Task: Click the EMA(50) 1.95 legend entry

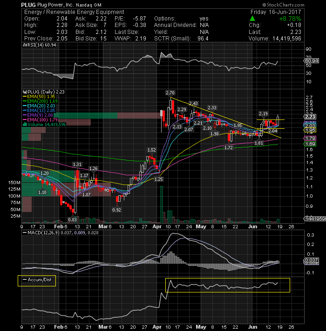Action: (39, 97)
